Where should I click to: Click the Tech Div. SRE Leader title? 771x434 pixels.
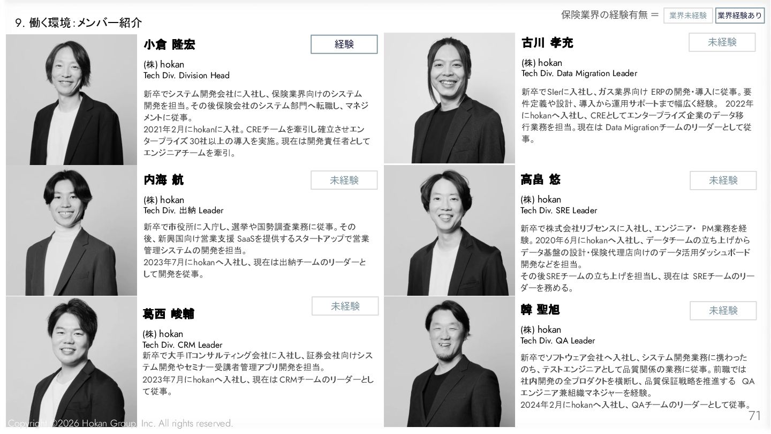click(x=558, y=211)
